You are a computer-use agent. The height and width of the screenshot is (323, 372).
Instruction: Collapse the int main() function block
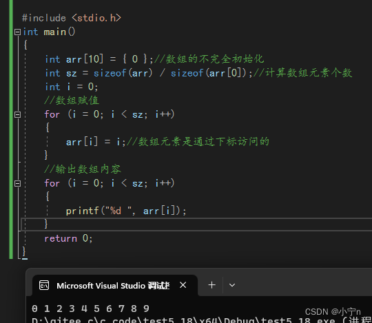tap(17, 32)
